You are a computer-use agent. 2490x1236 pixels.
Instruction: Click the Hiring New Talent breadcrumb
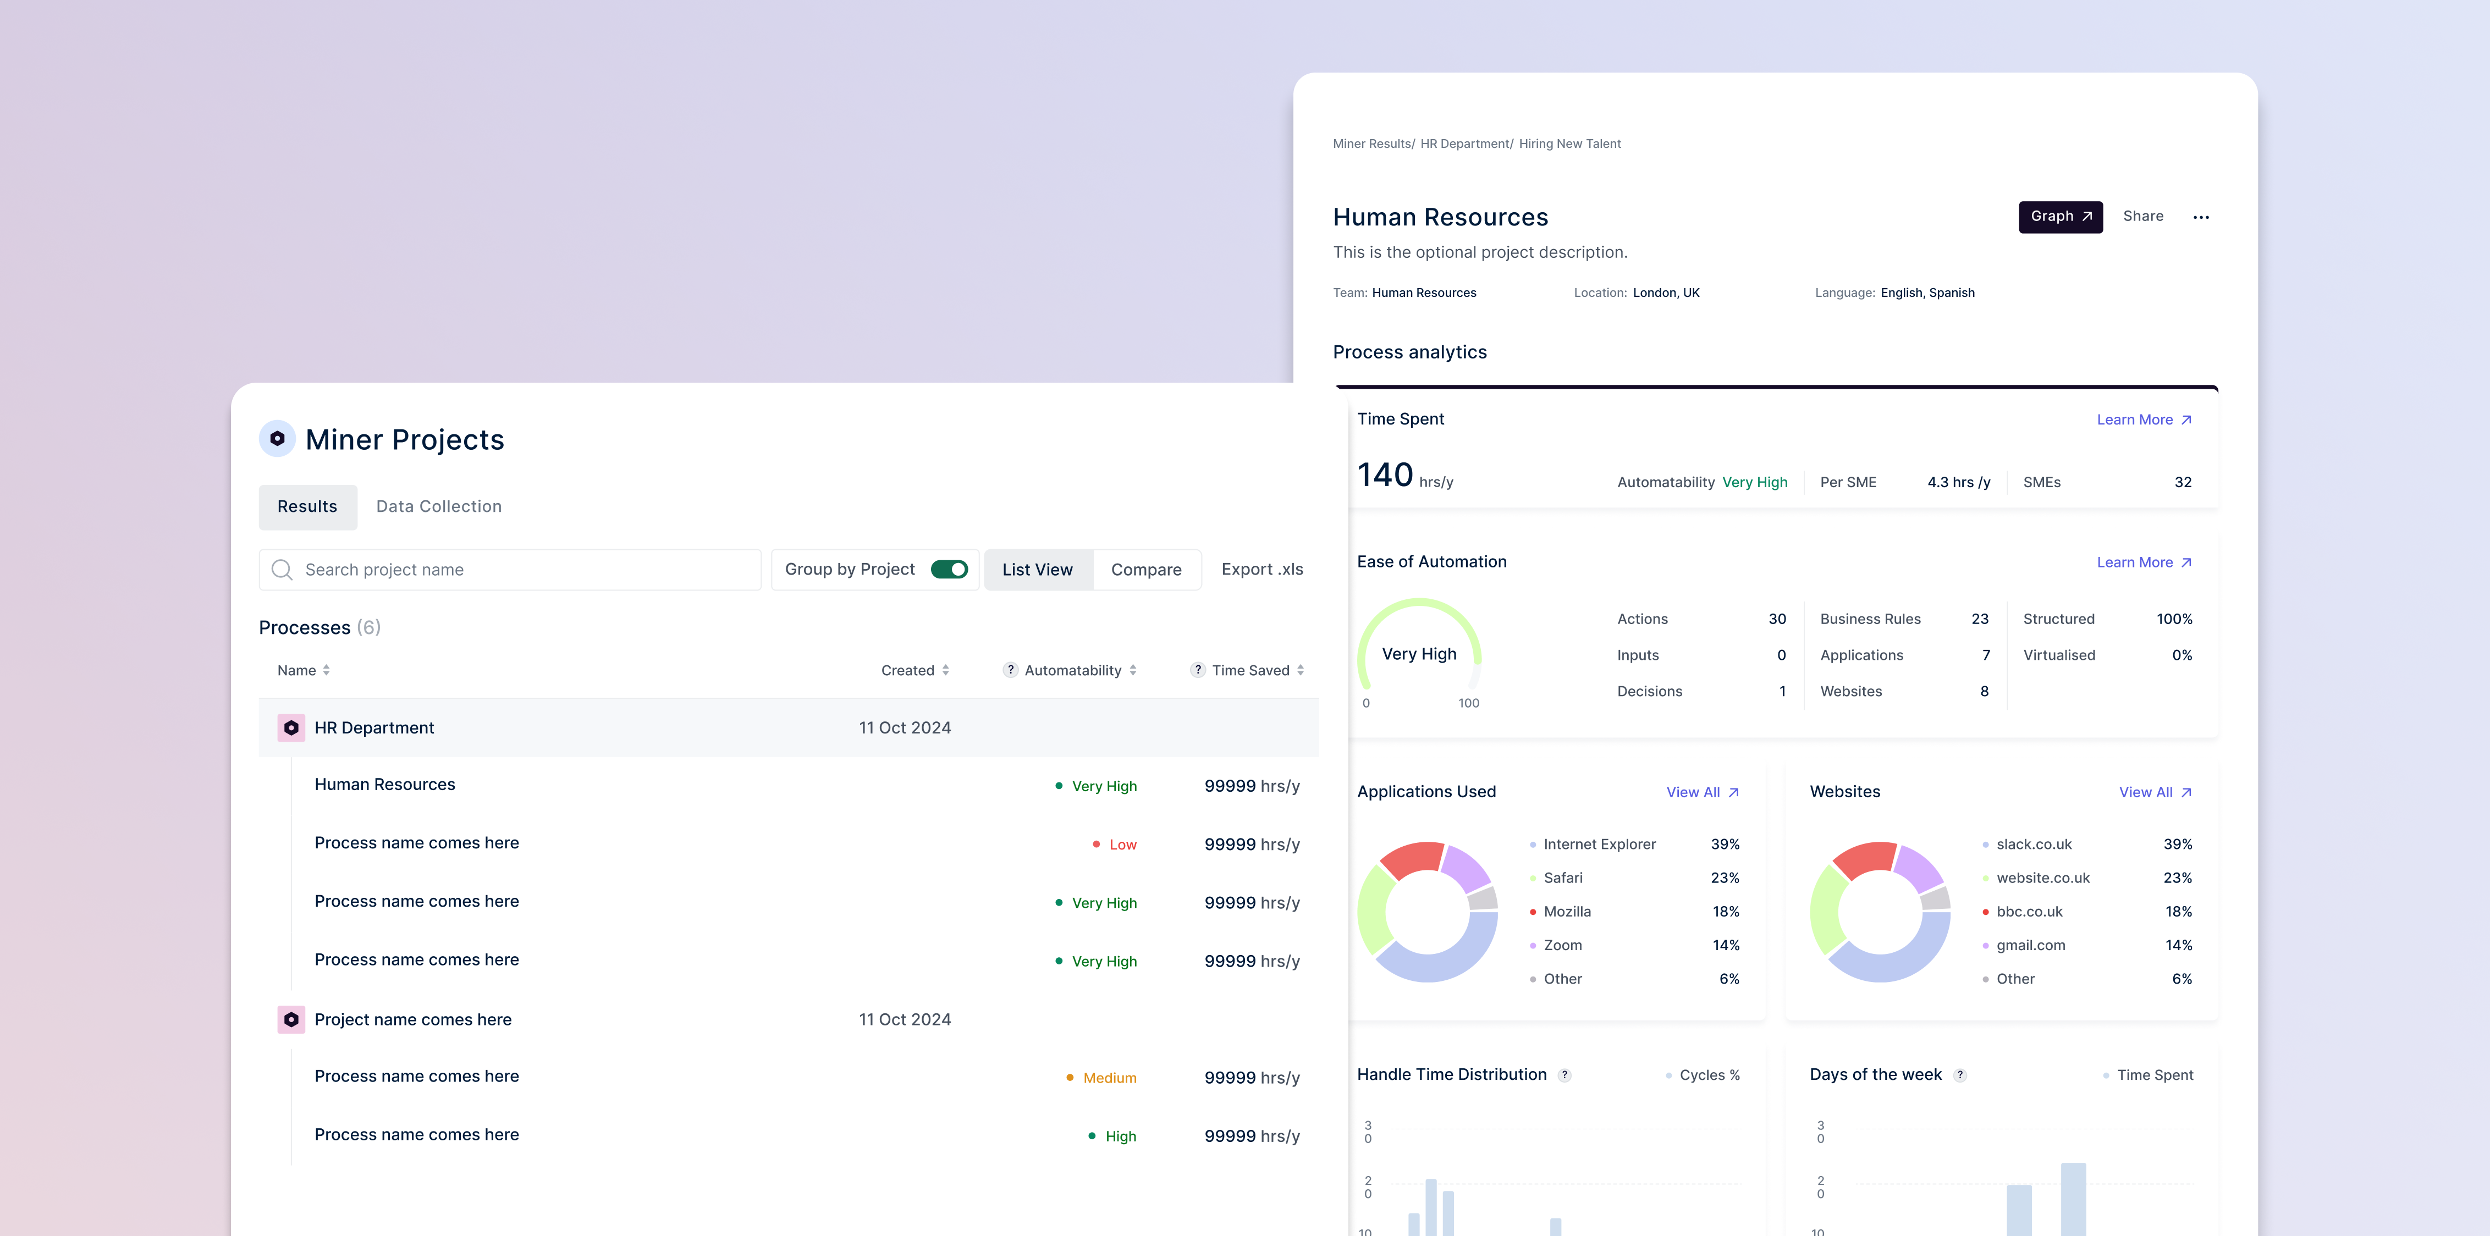point(1570,144)
